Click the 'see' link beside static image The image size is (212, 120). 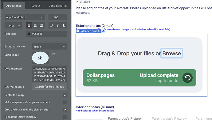coord(53,54)
